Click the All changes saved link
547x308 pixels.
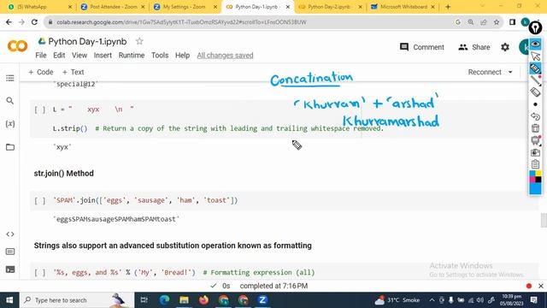pyautogui.click(x=225, y=55)
